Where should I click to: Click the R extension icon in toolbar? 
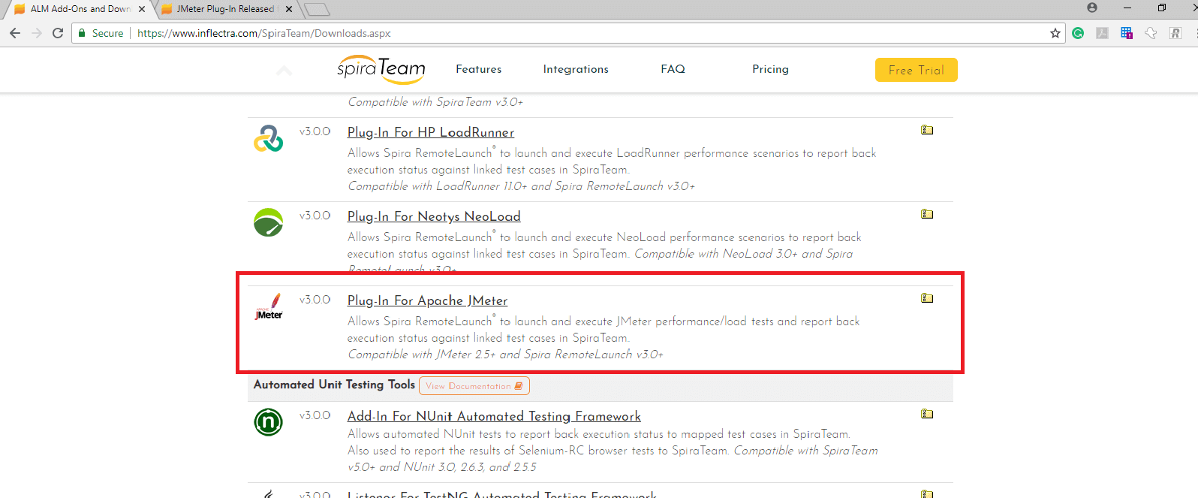(1175, 33)
